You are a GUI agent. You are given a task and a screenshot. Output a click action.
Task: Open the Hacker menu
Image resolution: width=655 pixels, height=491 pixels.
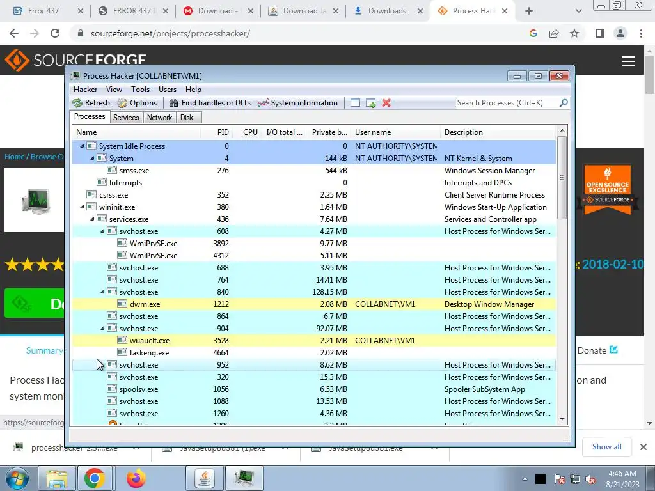tap(85, 90)
